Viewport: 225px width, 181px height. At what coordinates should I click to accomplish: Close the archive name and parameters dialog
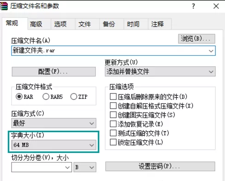point(216,6)
